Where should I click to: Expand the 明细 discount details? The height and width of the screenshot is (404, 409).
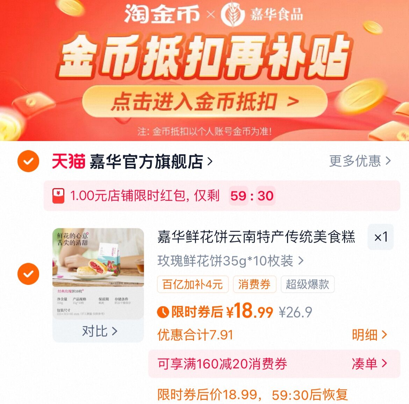coord(369,335)
